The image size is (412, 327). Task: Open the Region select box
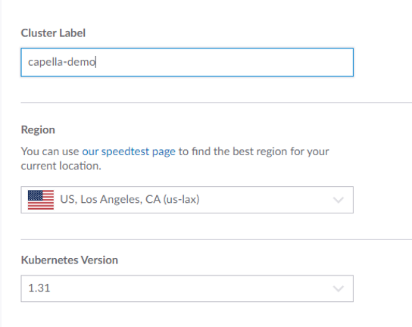tap(187, 200)
